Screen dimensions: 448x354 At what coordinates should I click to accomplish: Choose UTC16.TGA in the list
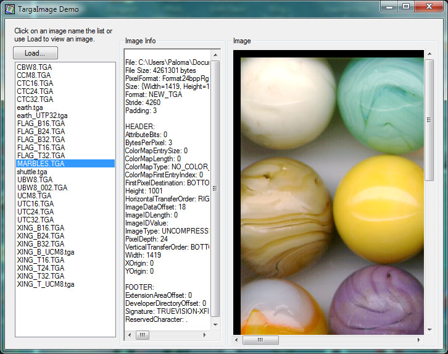(x=35, y=204)
